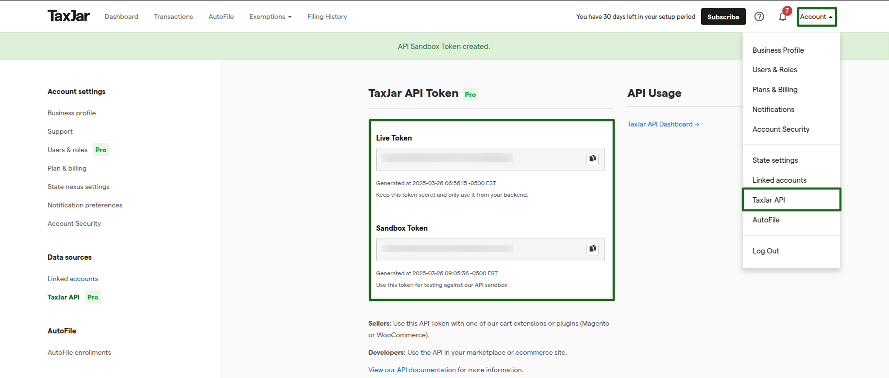Open Linked accounts under Data sources
The image size is (889, 378).
pyautogui.click(x=73, y=279)
